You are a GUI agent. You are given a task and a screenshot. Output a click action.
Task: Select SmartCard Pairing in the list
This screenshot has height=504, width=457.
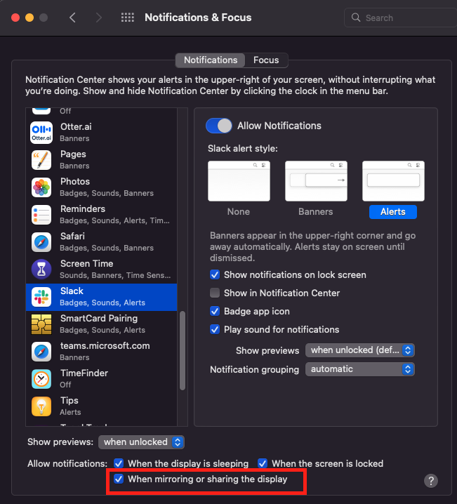point(101,324)
